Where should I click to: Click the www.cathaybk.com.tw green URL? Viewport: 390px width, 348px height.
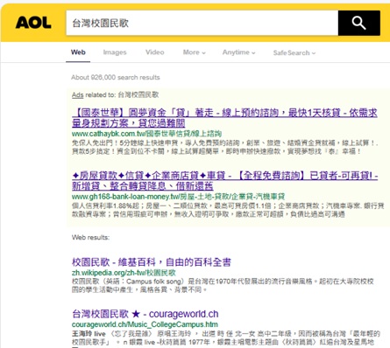[x=146, y=134]
